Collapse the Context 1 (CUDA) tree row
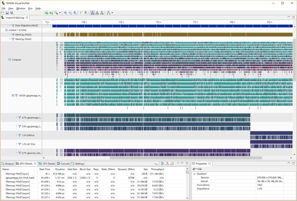The height and width of the screenshot is (201, 297). coord(6,30)
